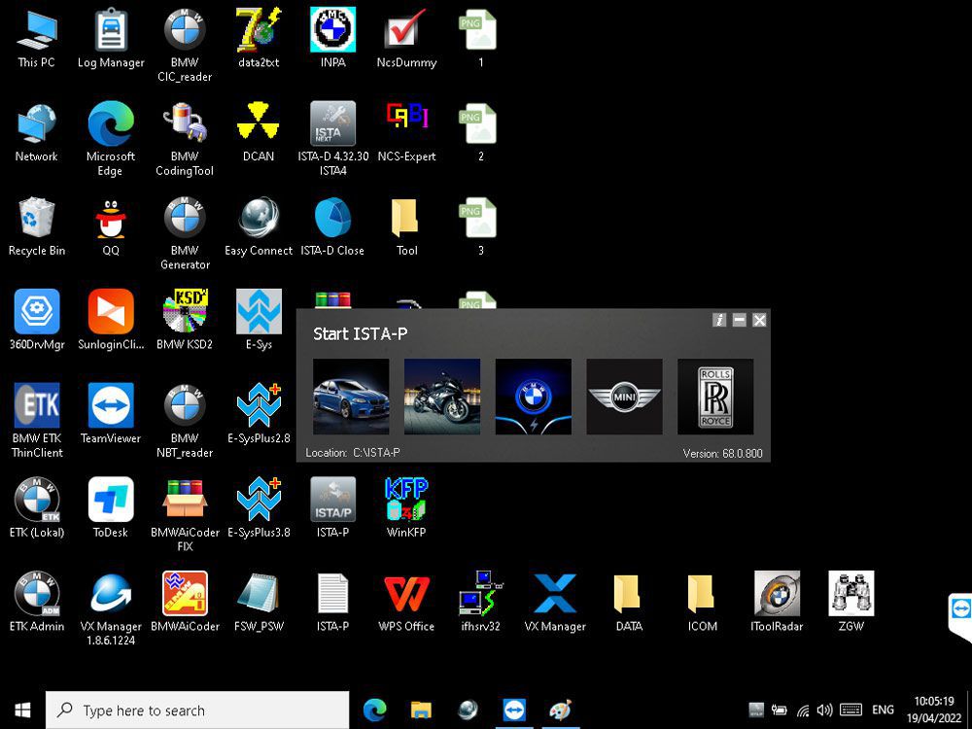
Task: Open the WPS Office icon
Action: (406, 603)
